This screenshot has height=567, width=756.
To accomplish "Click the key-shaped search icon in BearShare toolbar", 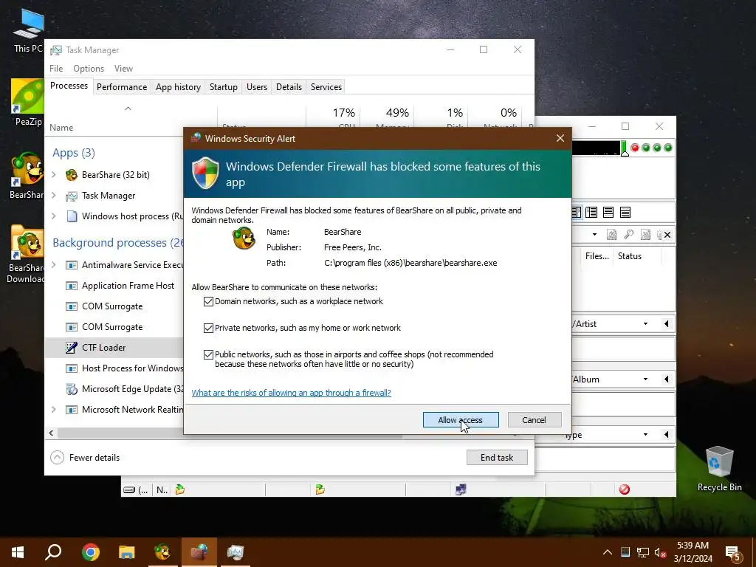I will click(629, 235).
